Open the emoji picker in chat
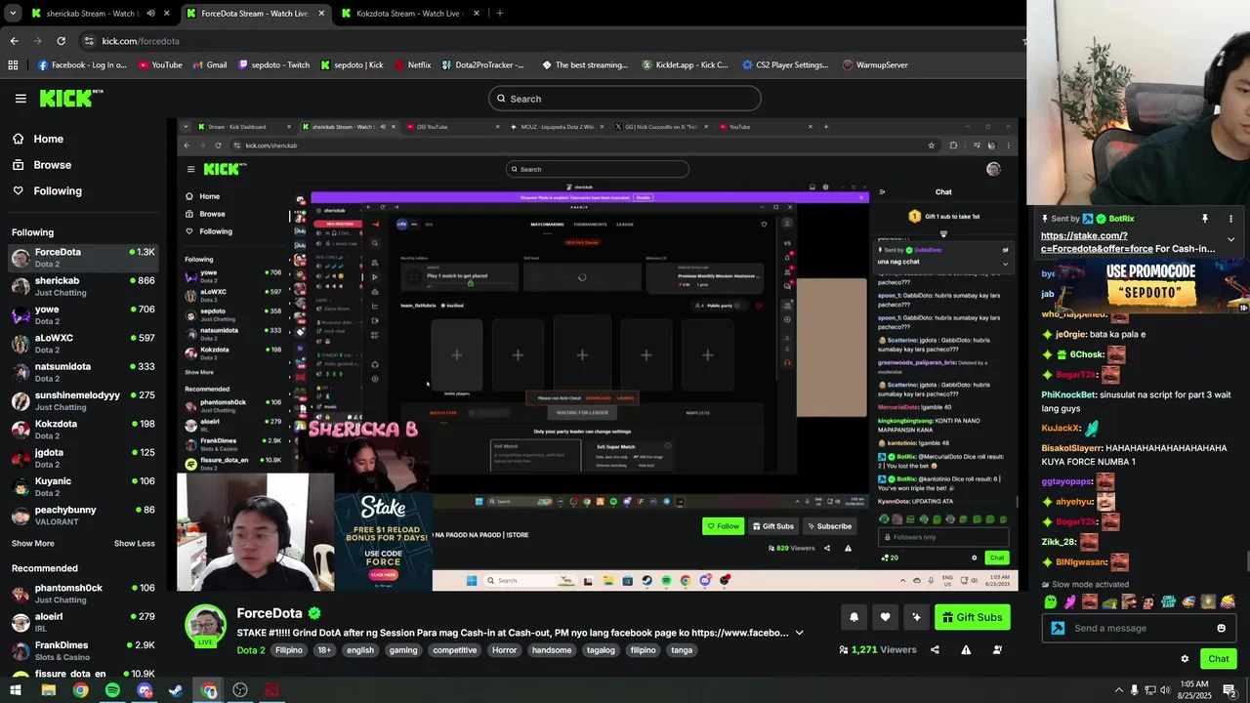The image size is (1250, 703). [x=1221, y=628]
